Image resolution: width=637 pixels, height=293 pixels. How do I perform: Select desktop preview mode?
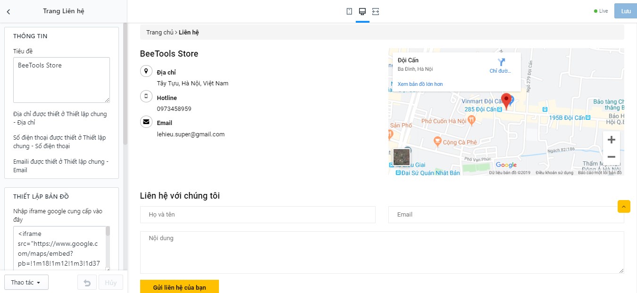(x=362, y=11)
